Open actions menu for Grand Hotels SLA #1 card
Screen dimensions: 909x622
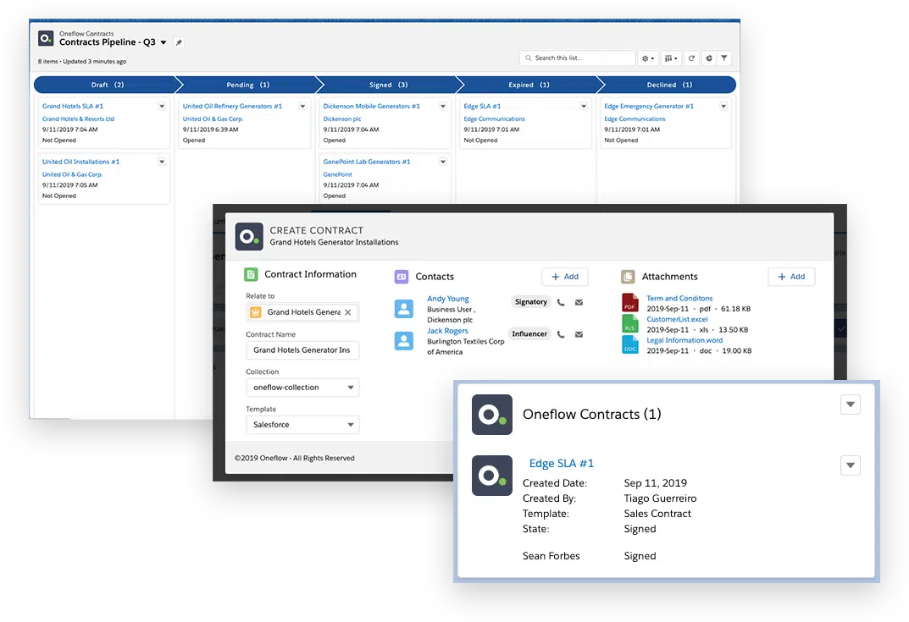[162, 107]
